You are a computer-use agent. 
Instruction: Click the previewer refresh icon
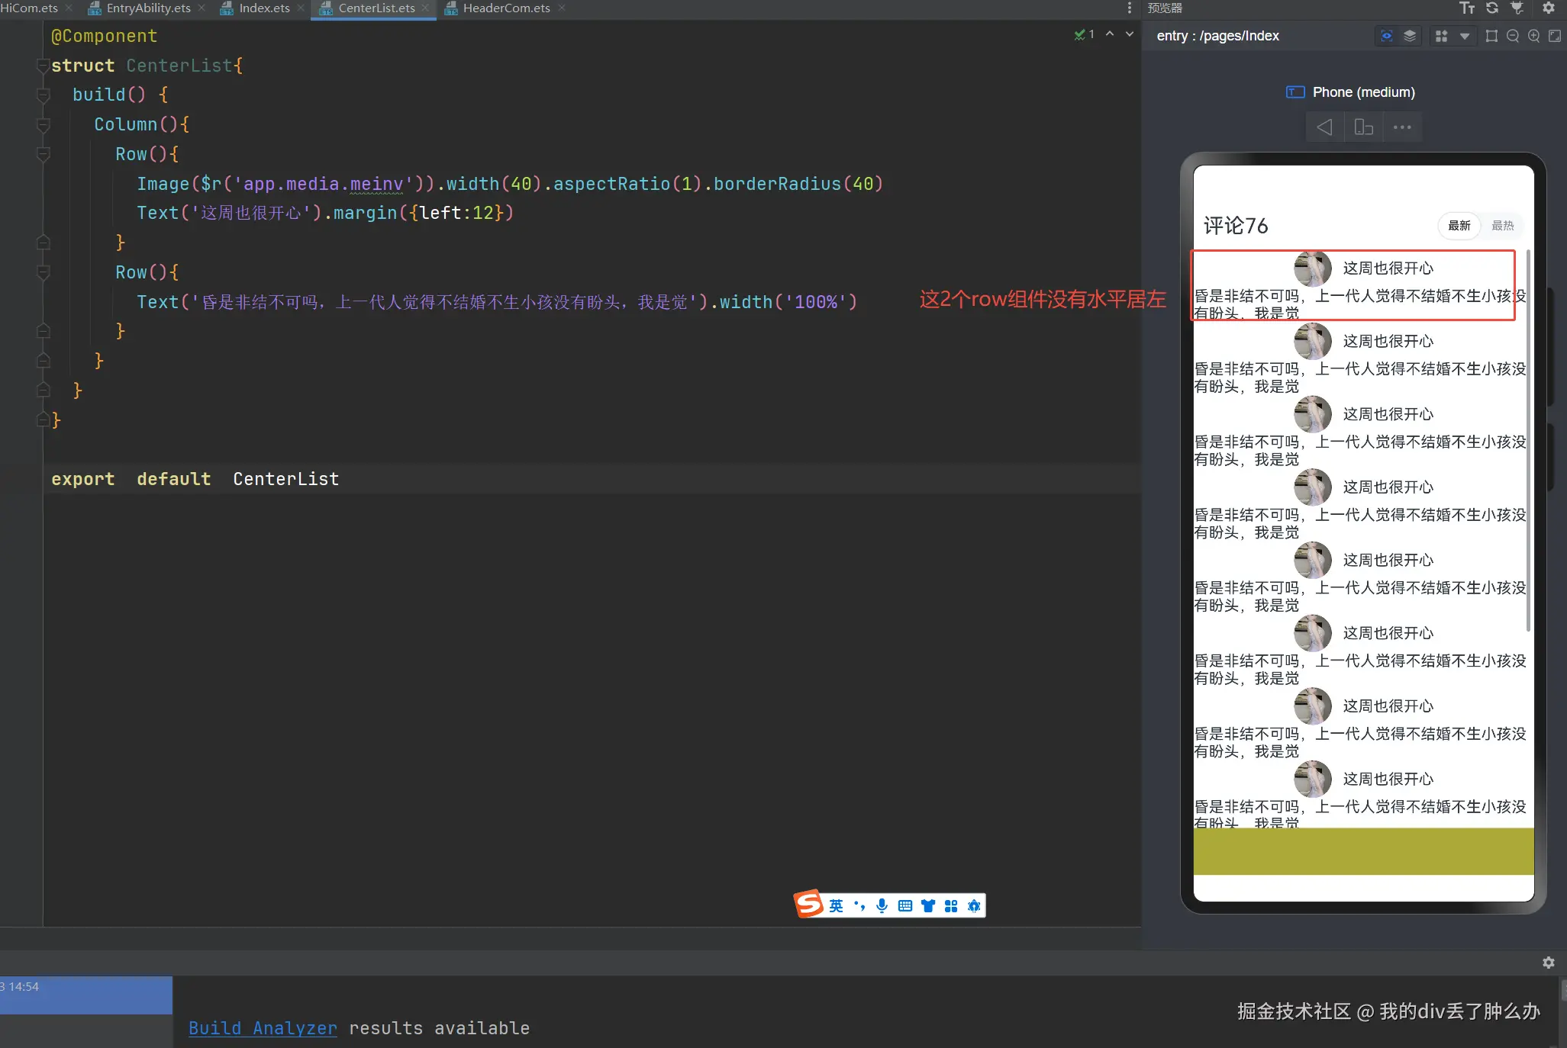click(1492, 8)
